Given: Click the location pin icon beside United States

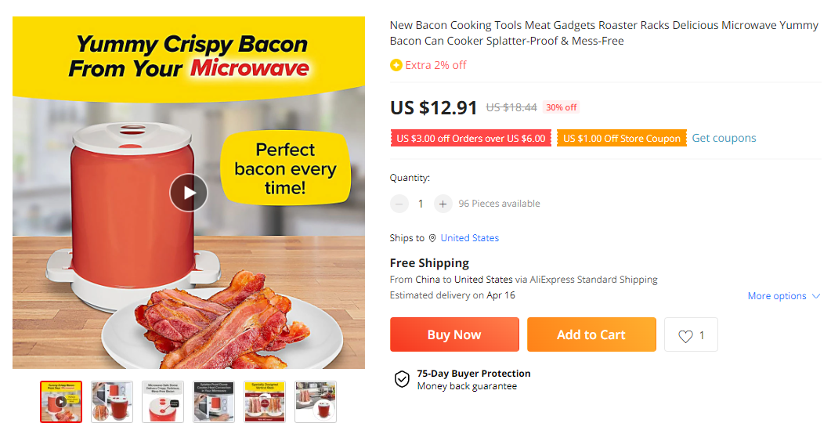Looking at the screenshot, I should click(432, 238).
